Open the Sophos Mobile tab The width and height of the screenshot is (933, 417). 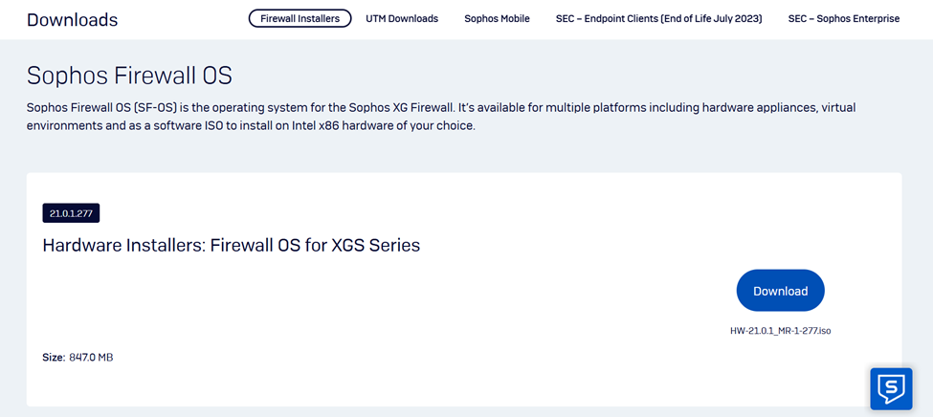pos(497,18)
